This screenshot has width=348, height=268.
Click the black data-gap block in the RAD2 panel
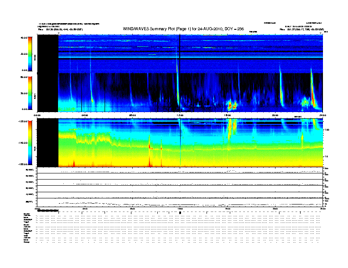coord(48,54)
